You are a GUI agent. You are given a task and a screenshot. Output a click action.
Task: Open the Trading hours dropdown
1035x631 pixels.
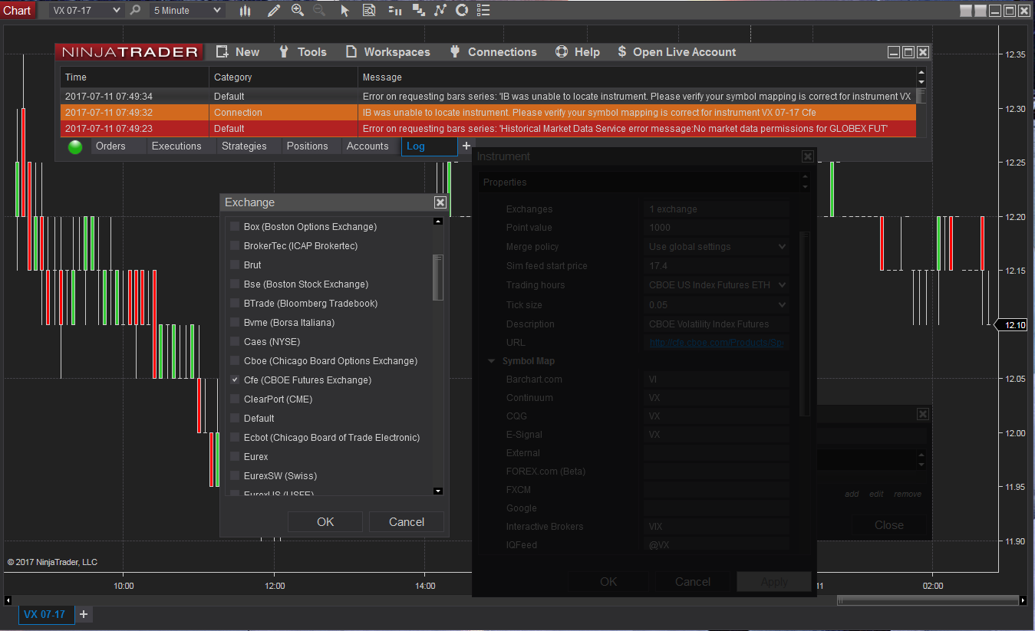tap(717, 285)
